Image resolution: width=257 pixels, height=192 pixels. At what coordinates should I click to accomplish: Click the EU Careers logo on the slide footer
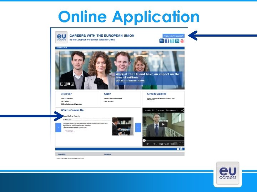point(228,174)
